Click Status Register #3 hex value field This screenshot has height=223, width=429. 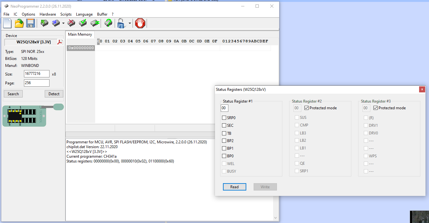(366, 108)
